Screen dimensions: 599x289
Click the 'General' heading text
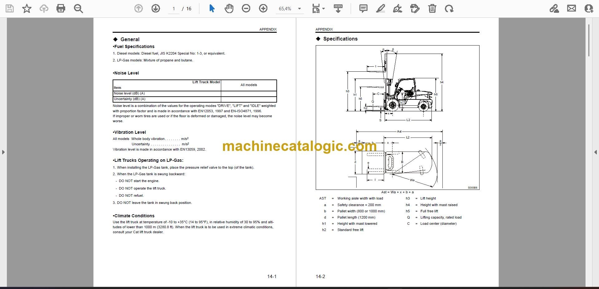pos(130,39)
